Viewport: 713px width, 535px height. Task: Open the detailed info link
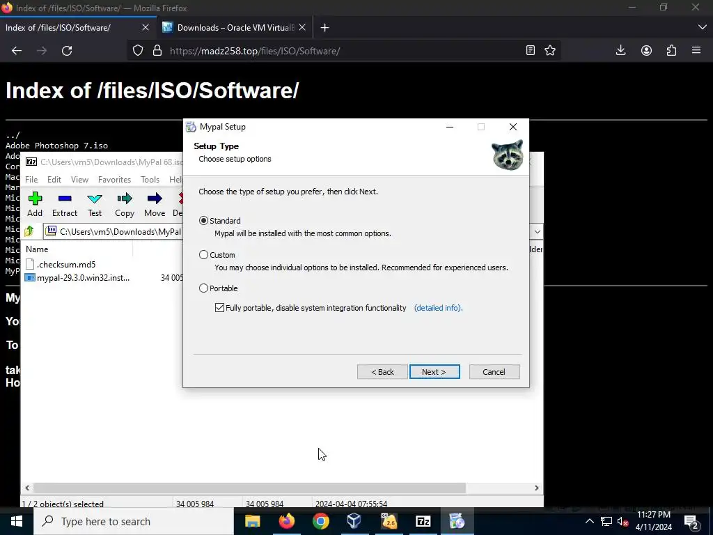click(439, 308)
